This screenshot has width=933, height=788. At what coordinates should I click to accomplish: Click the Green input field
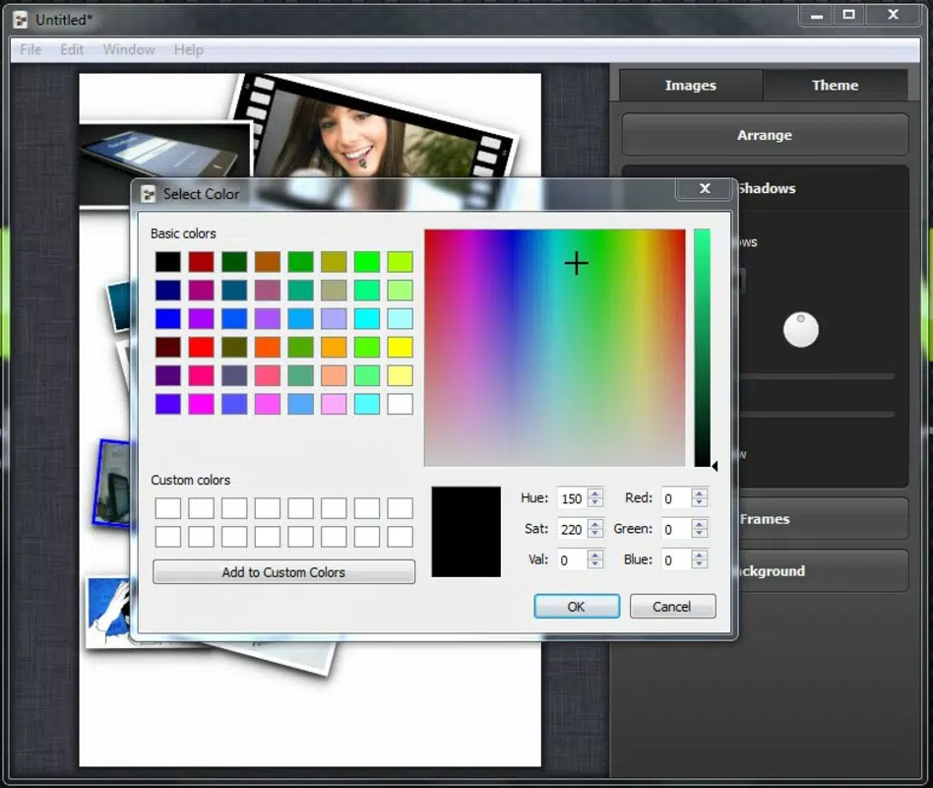[676, 529]
